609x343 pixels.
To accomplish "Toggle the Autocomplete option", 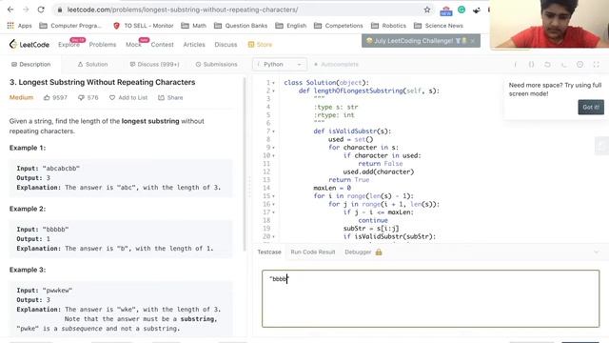I will coord(336,64).
